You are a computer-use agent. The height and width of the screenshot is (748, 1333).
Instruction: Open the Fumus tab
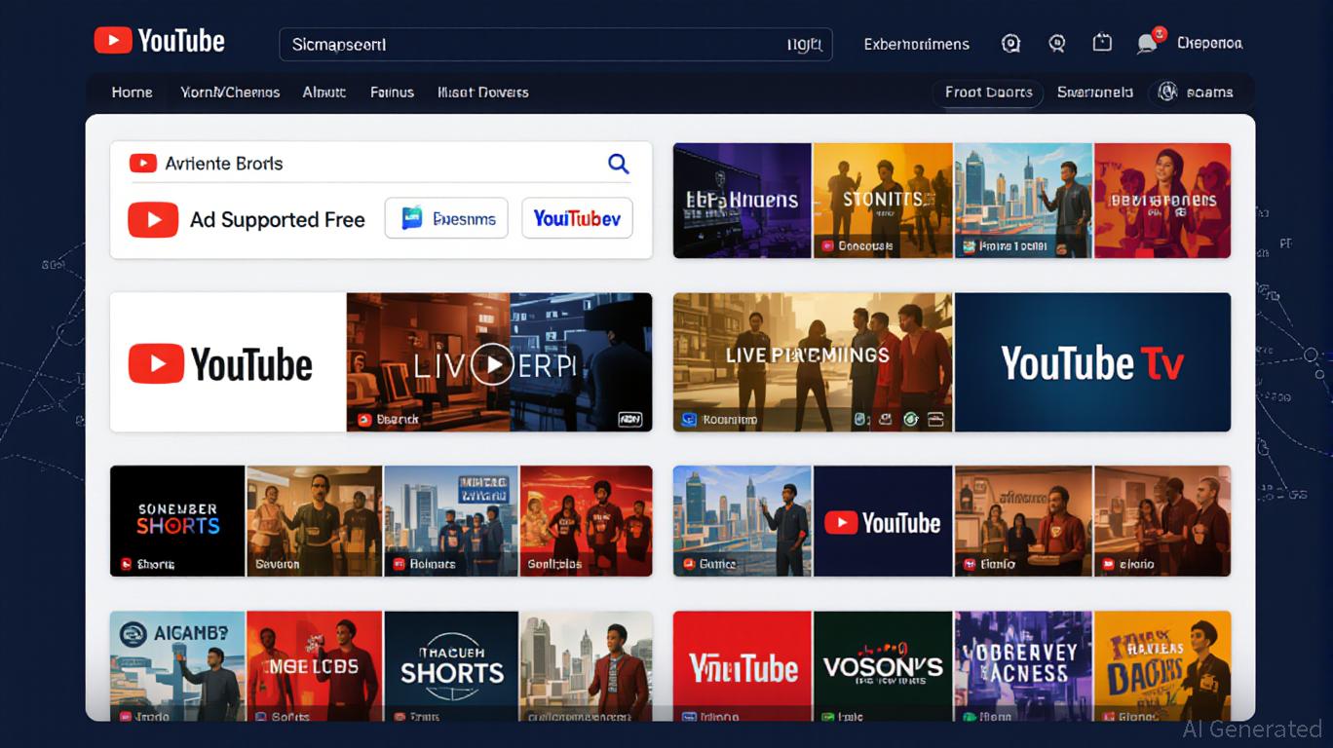pos(392,93)
